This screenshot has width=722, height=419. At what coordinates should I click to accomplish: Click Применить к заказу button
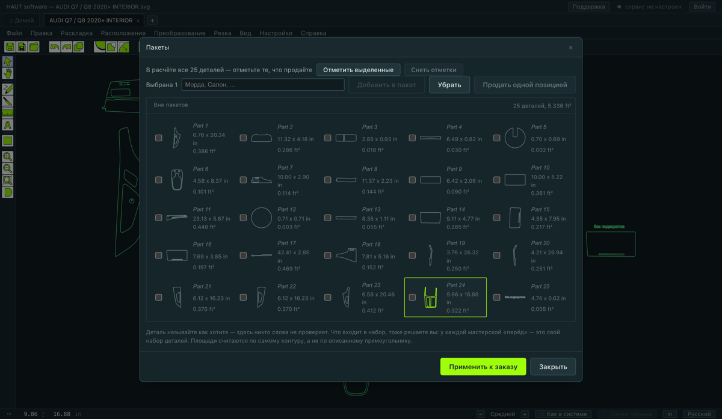(x=483, y=367)
